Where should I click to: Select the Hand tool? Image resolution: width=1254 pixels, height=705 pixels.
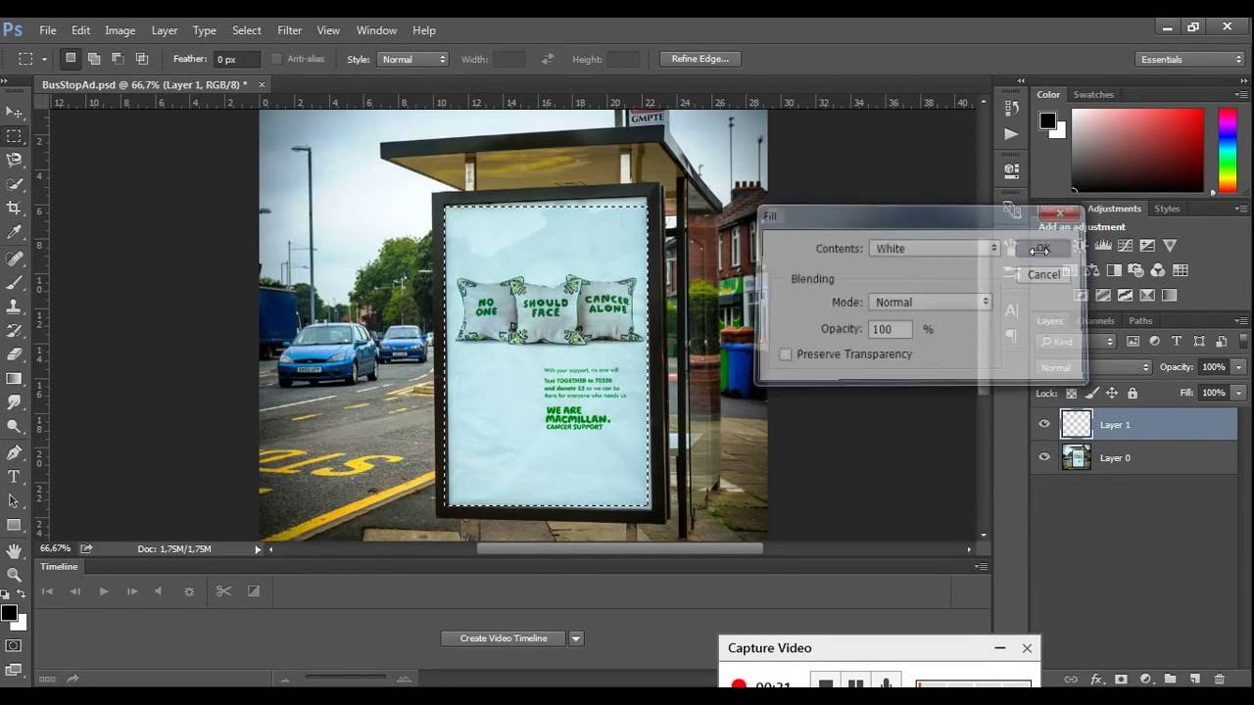click(x=14, y=551)
